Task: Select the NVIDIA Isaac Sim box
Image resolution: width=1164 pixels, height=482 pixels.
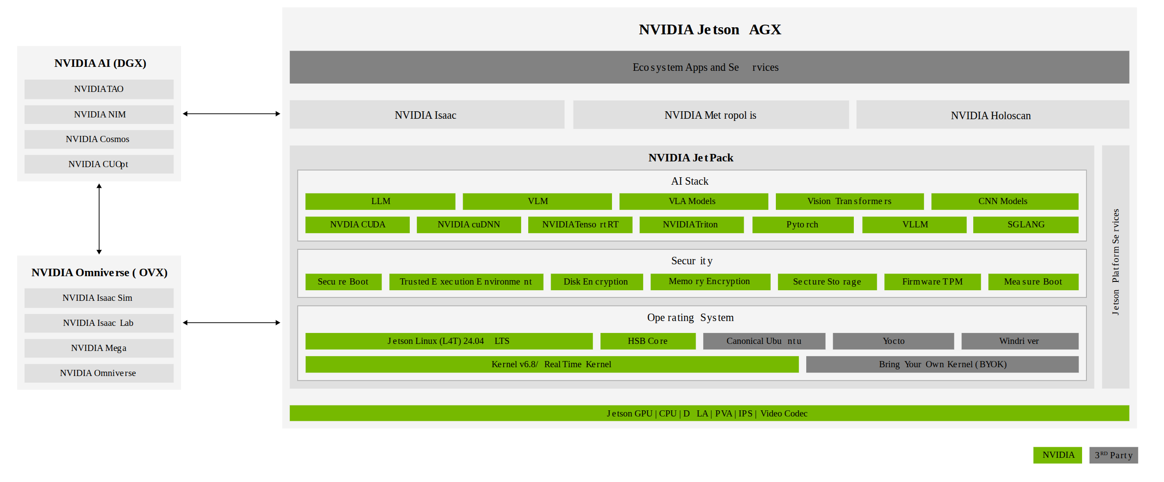Action: coord(99,298)
